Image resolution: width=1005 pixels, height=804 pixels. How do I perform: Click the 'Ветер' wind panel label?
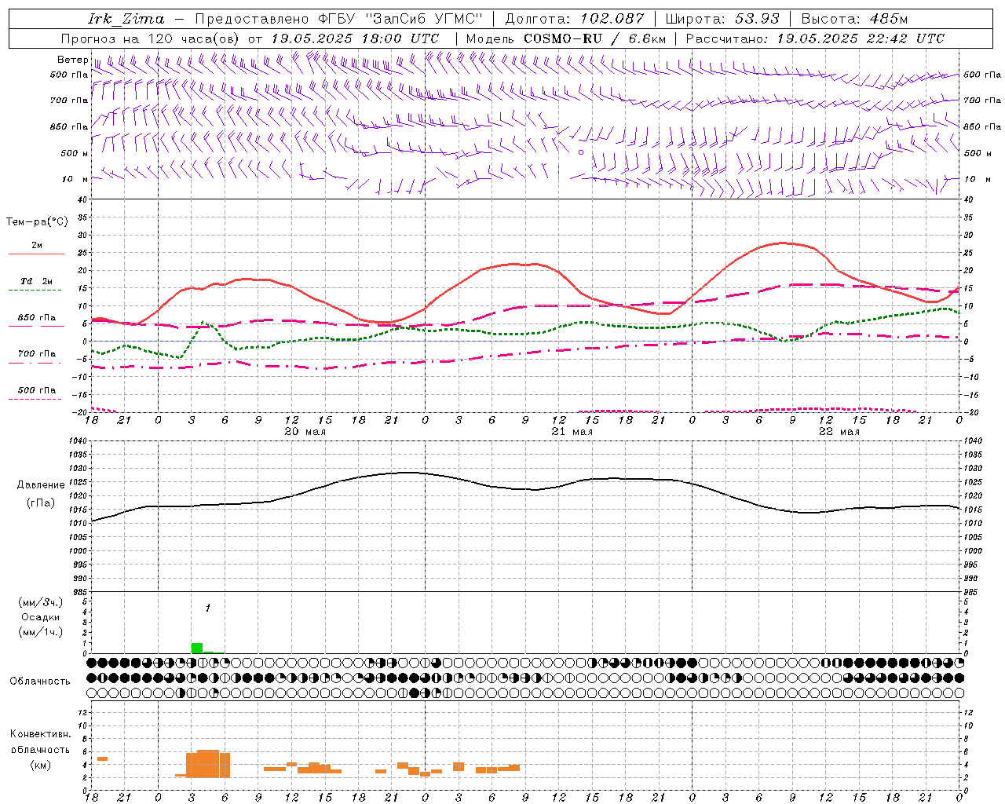pos(72,60)
